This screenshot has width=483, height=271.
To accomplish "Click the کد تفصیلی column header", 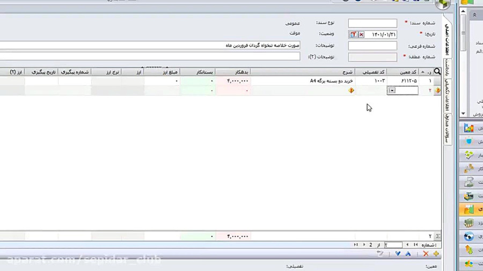I will 371,72.
